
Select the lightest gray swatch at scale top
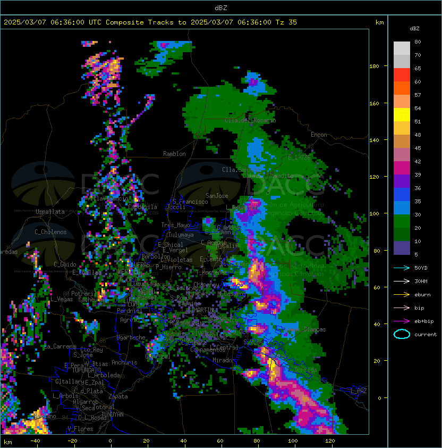[x=402, y=48]
